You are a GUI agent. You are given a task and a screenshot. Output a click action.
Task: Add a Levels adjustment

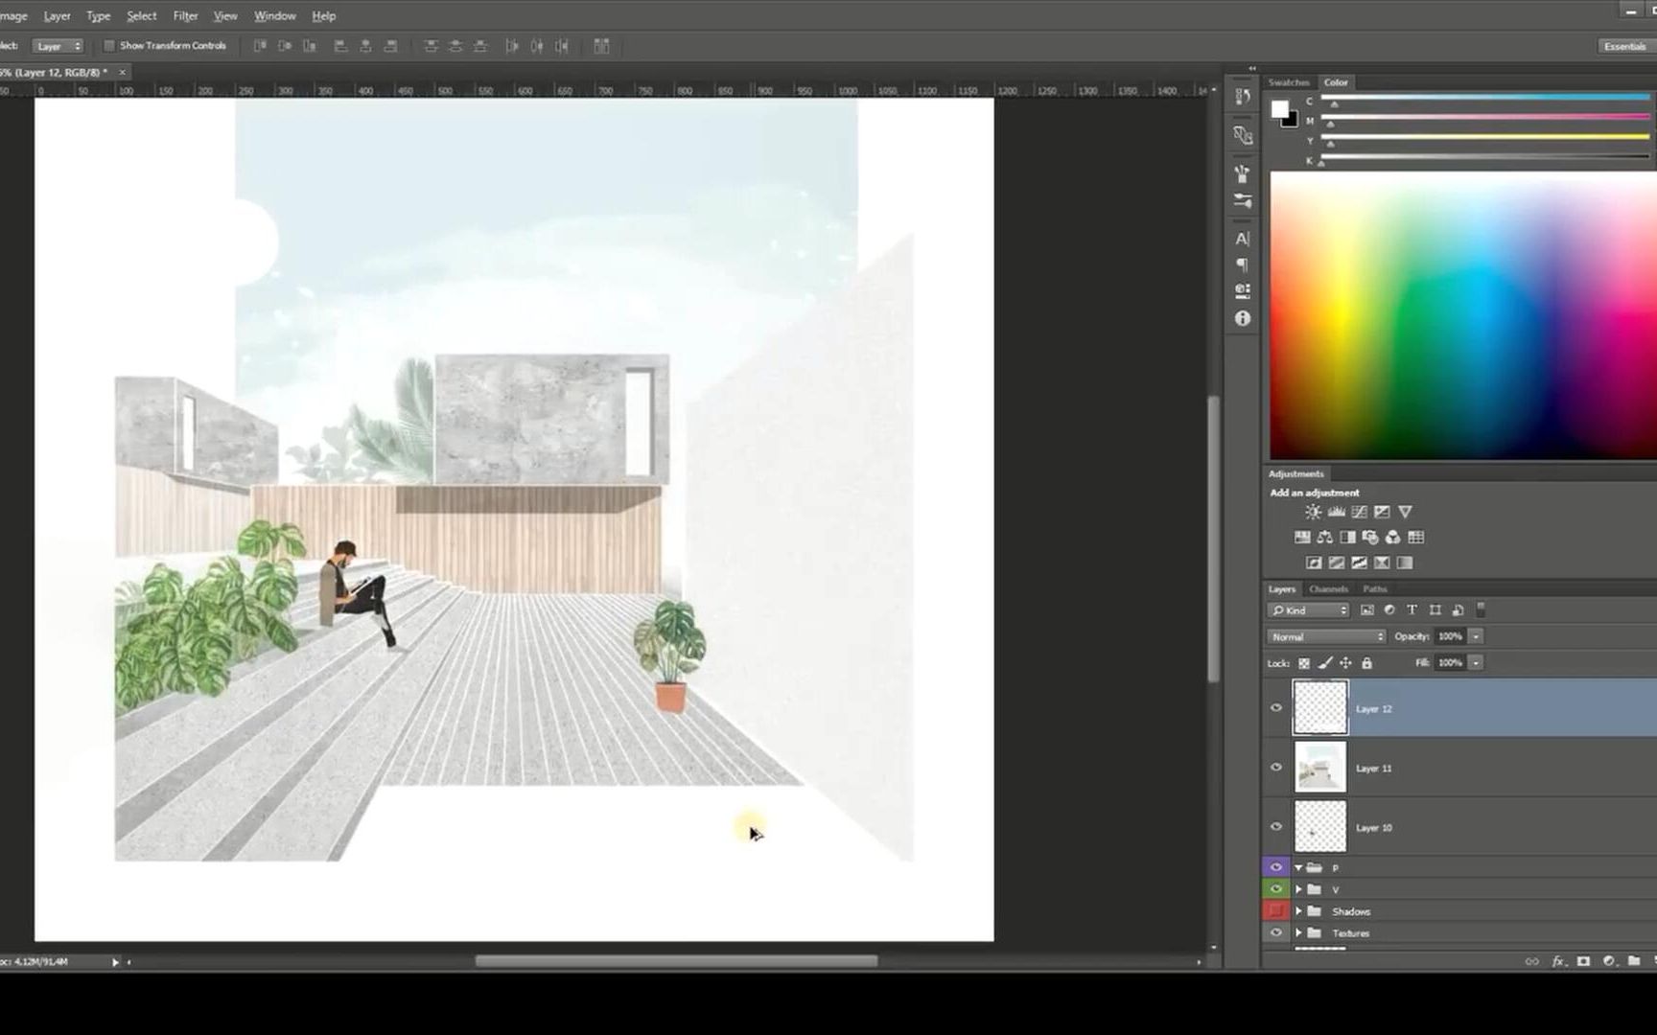[1336, 512]
